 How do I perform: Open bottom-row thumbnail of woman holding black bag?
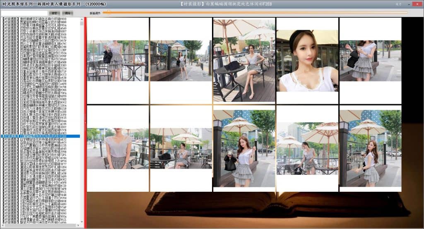244,148
